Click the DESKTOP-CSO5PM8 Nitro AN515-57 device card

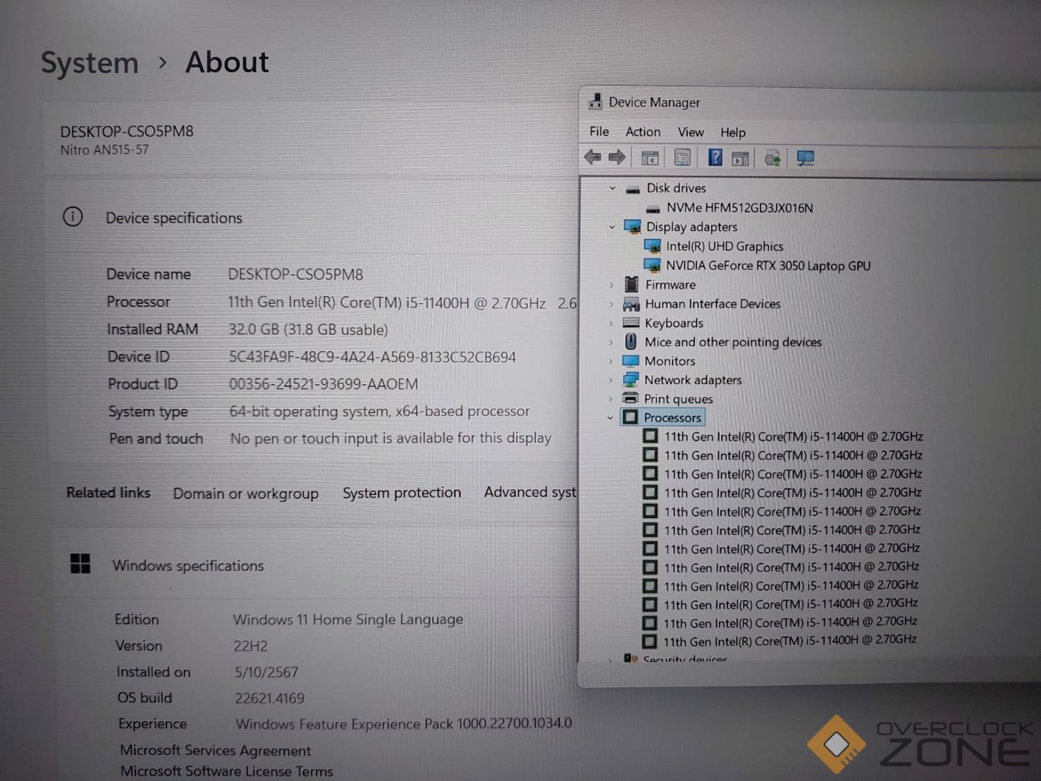312,140
